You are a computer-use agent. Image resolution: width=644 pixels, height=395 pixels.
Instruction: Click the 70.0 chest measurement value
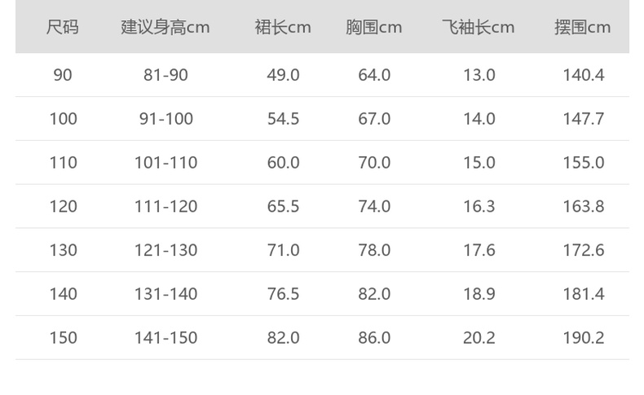374,163
